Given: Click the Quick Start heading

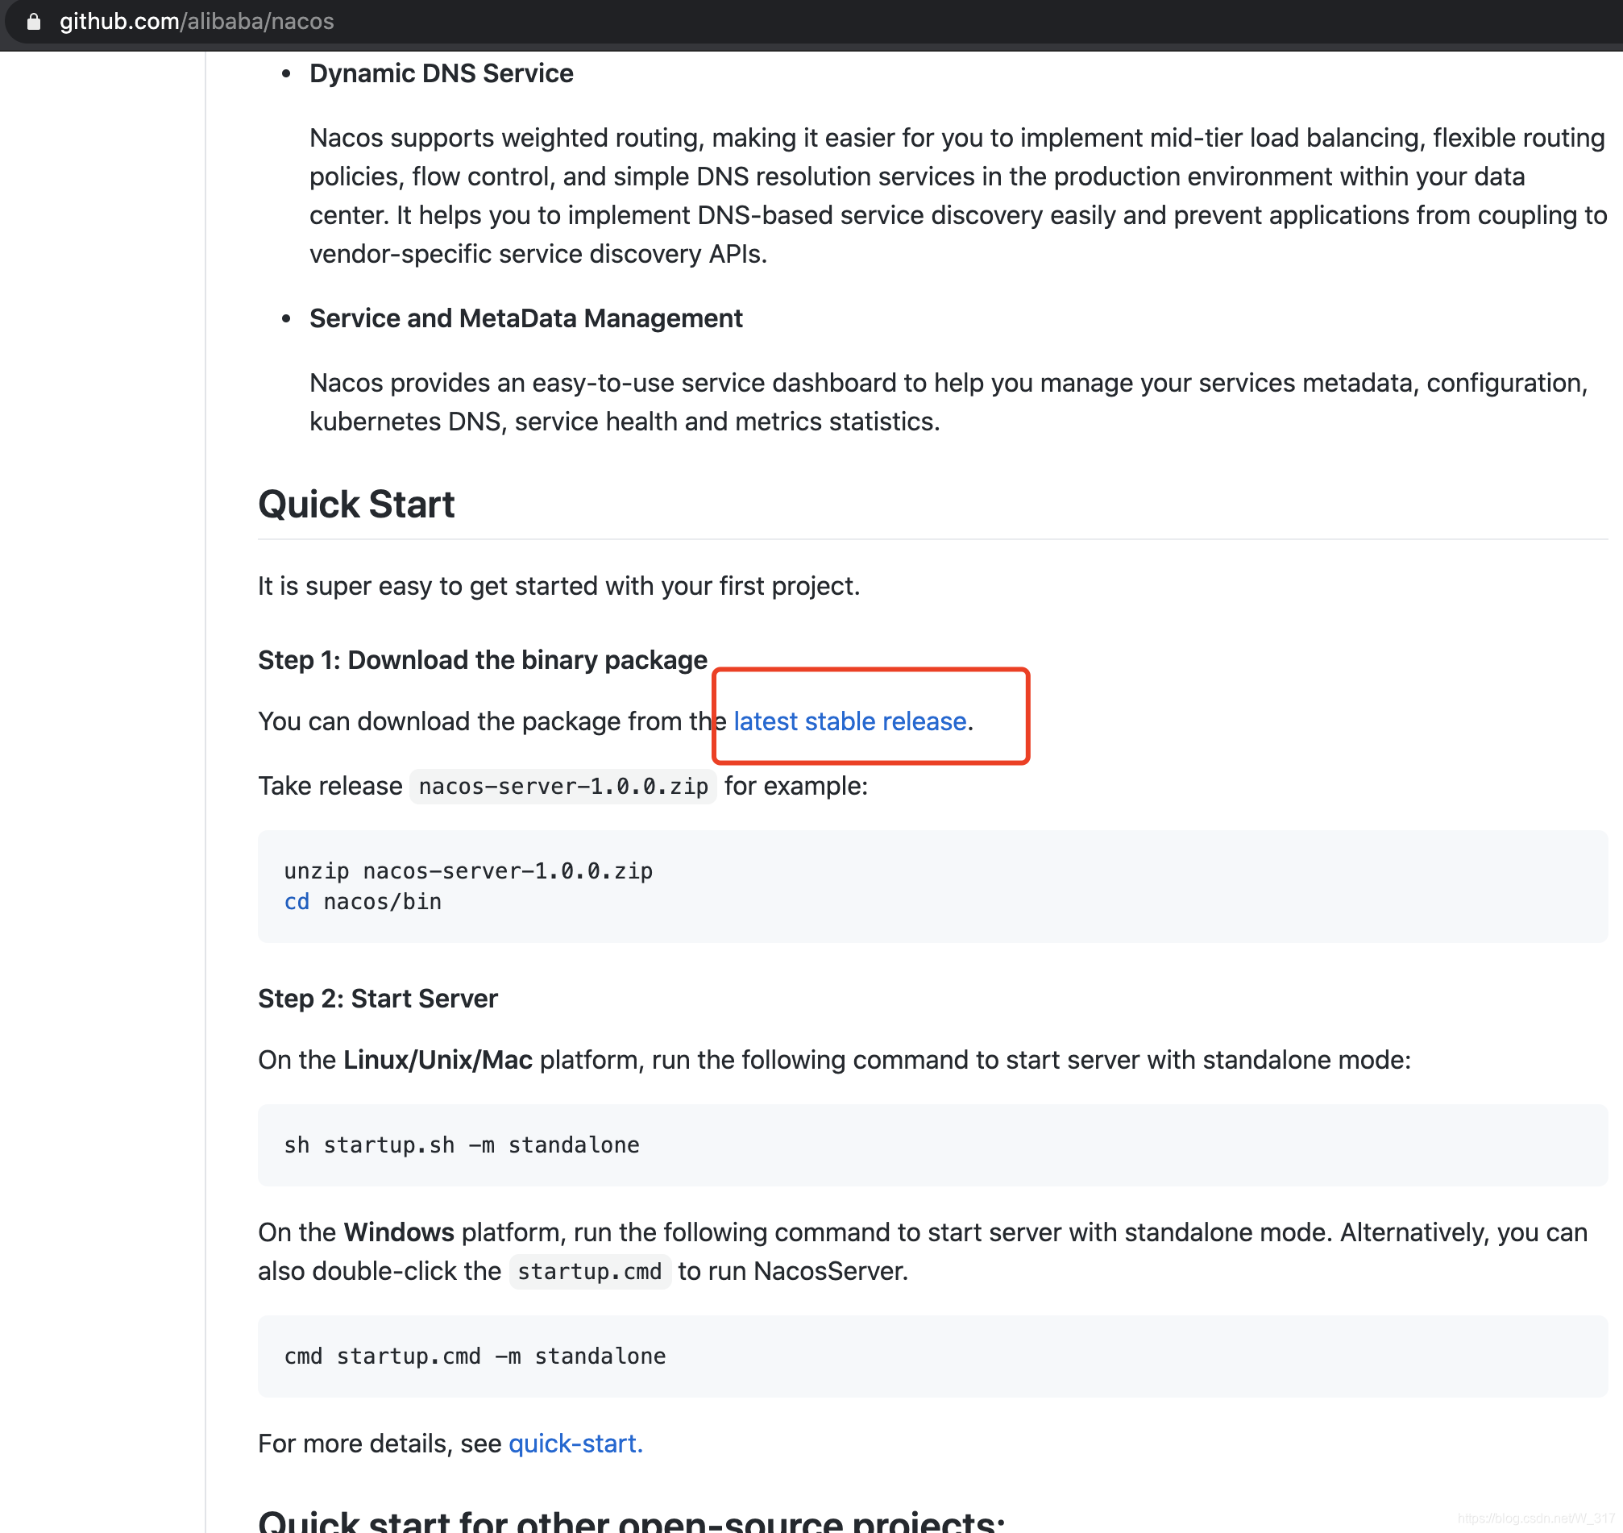Looking at the screenshot, I should [x=356, y=505].
